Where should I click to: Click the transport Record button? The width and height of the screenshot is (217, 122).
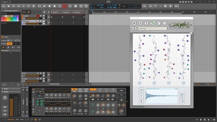[x=55, y=6]
